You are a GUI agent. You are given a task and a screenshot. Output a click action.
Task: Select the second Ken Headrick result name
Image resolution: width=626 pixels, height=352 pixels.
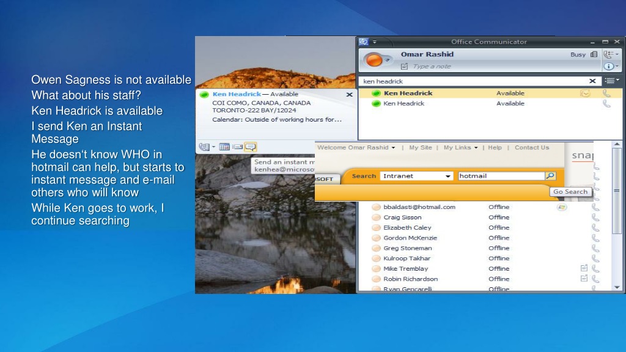point(403,104)
